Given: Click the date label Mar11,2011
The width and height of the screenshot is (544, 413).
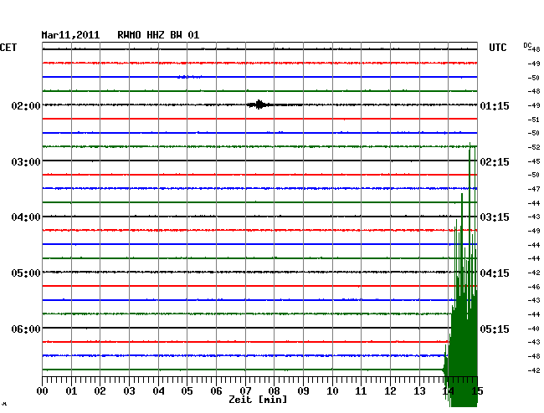Looking at the screenshot, I should [70, 35].
